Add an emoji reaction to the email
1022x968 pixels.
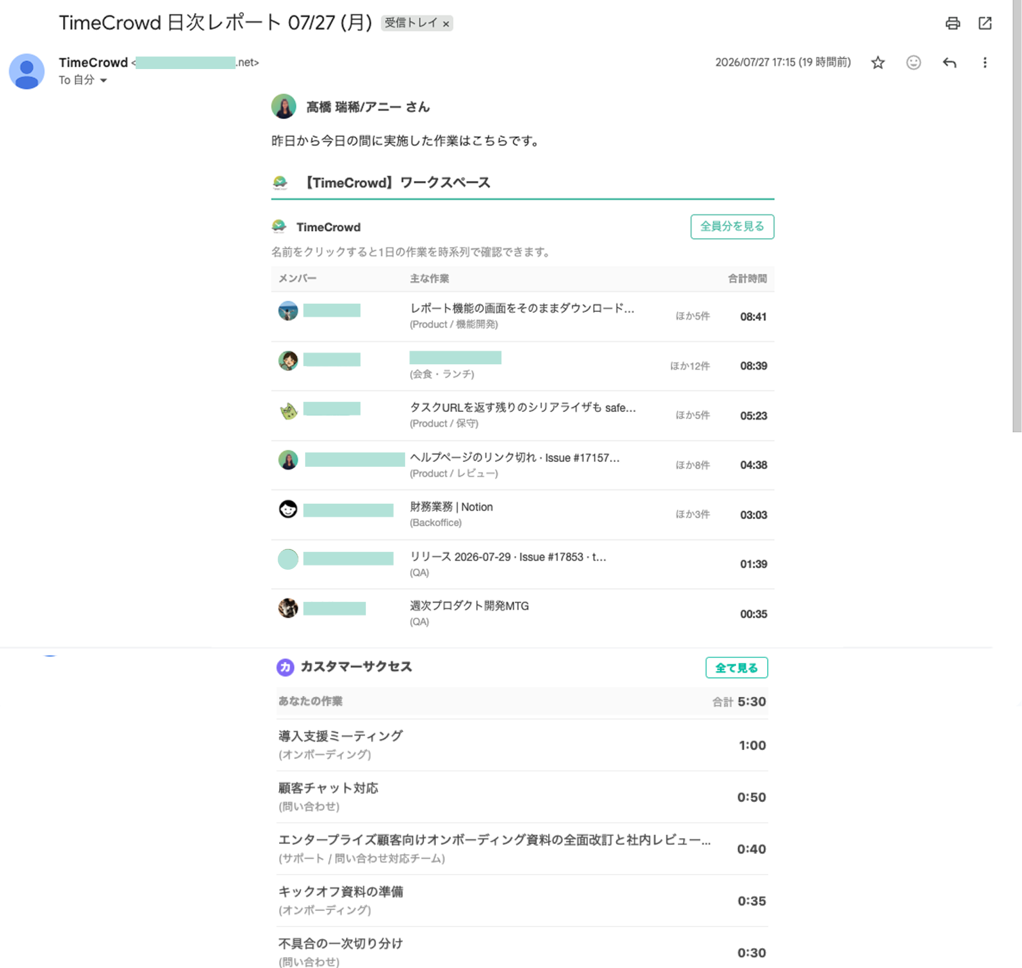913,62
